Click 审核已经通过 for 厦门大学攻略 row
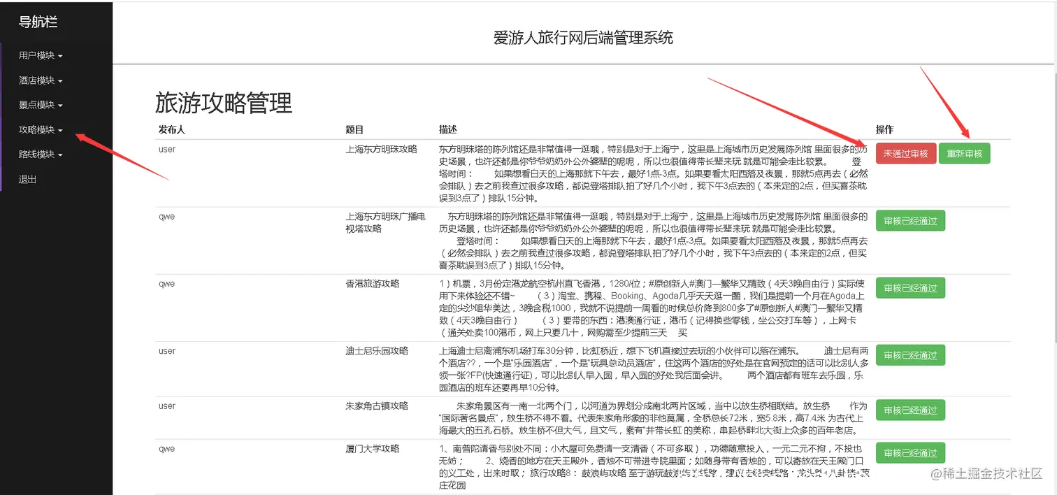Image resolution: width=1057 pixels, height=495 pixels. click(x=910, y=453)
